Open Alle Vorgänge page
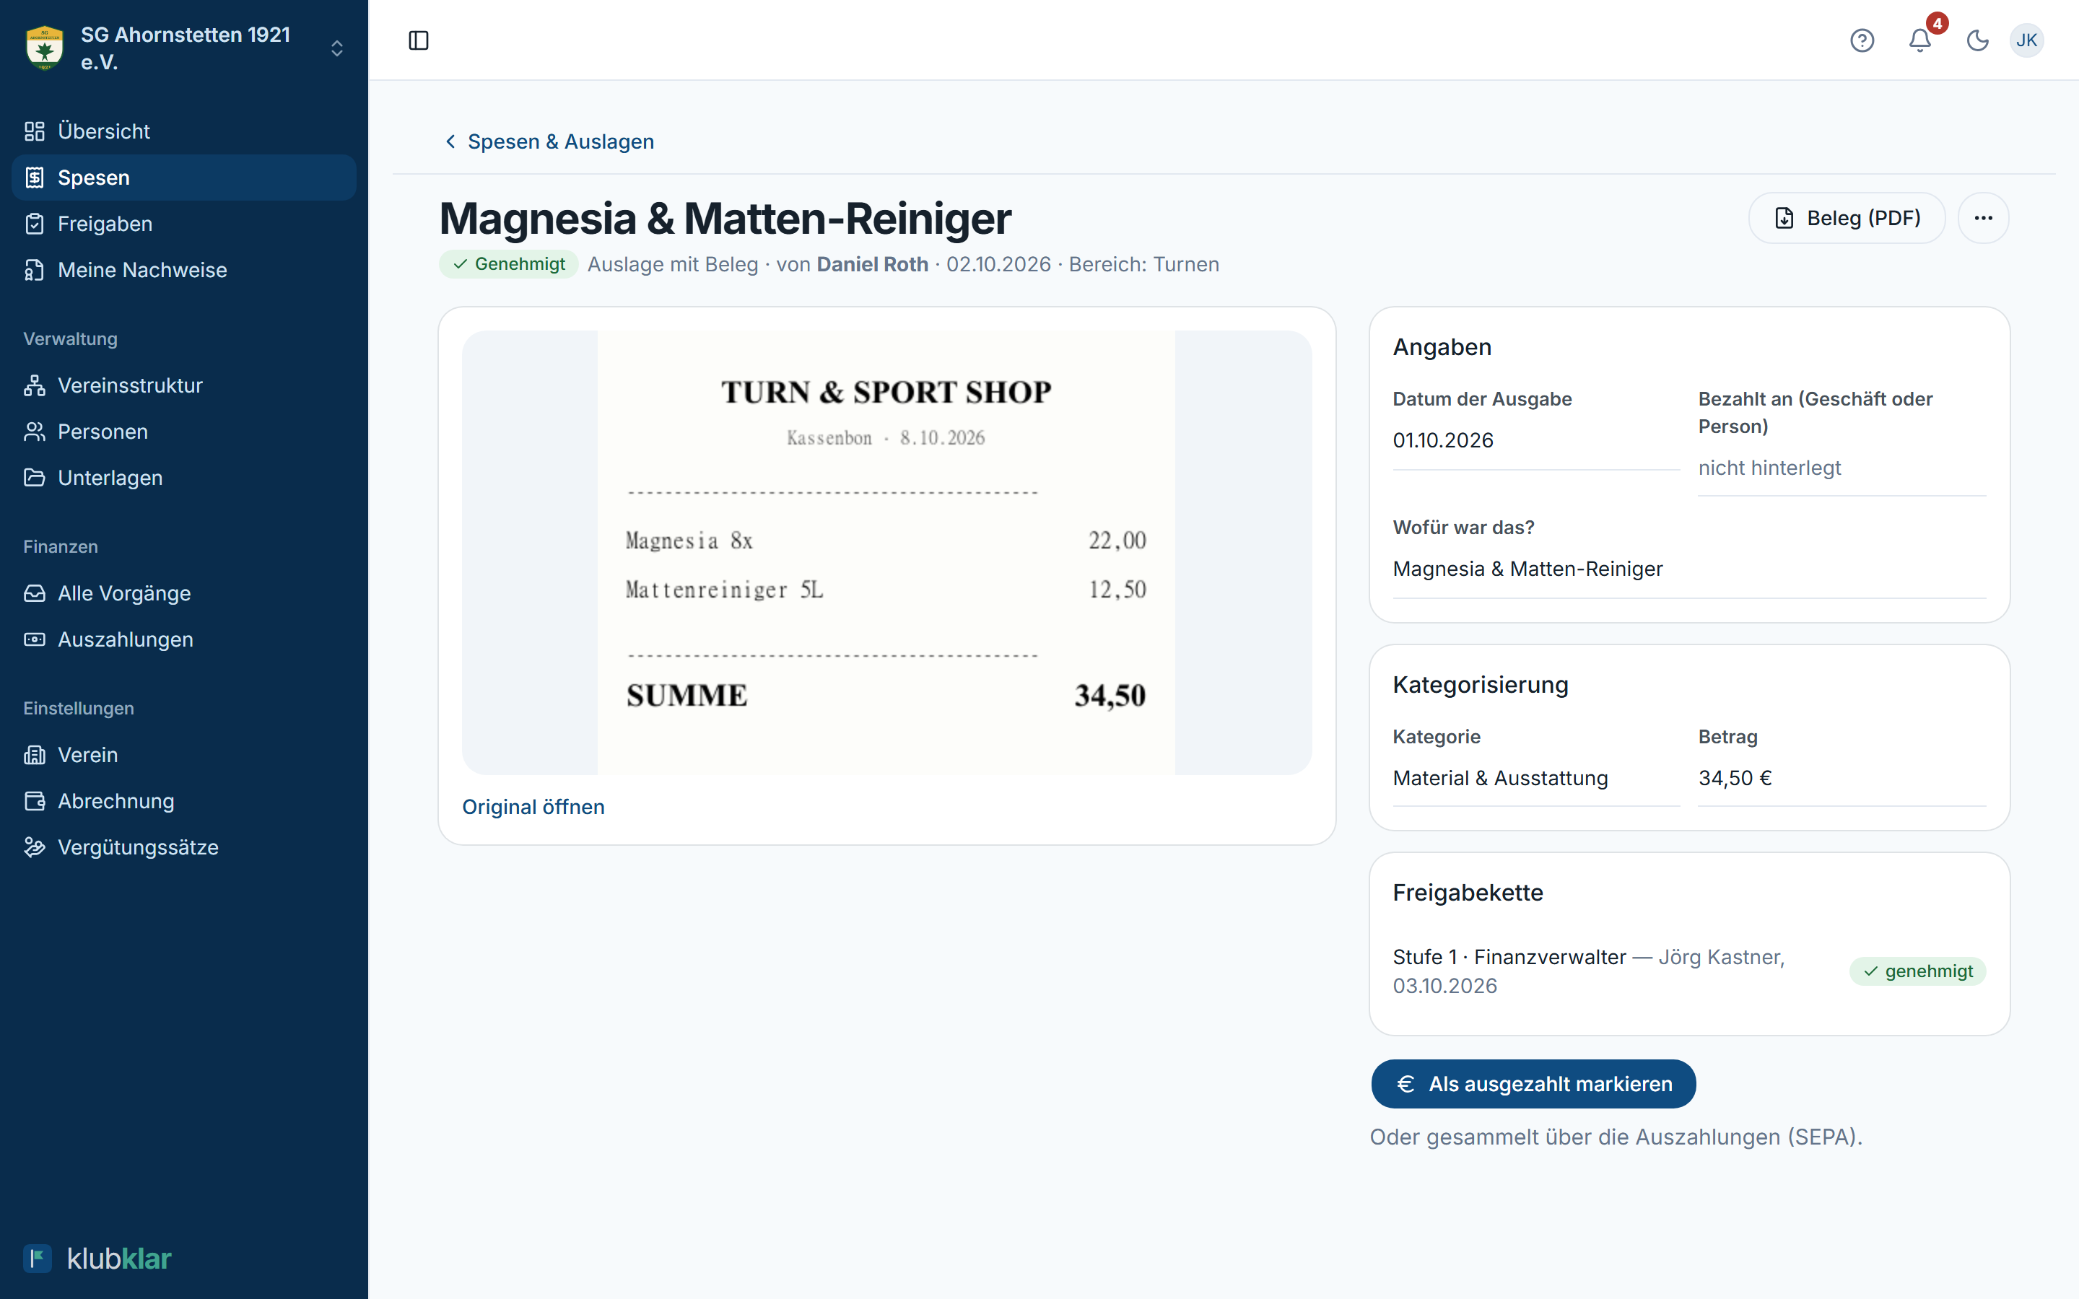The height and width of the screenshot is (1299, 2079). tap(184, 594)
